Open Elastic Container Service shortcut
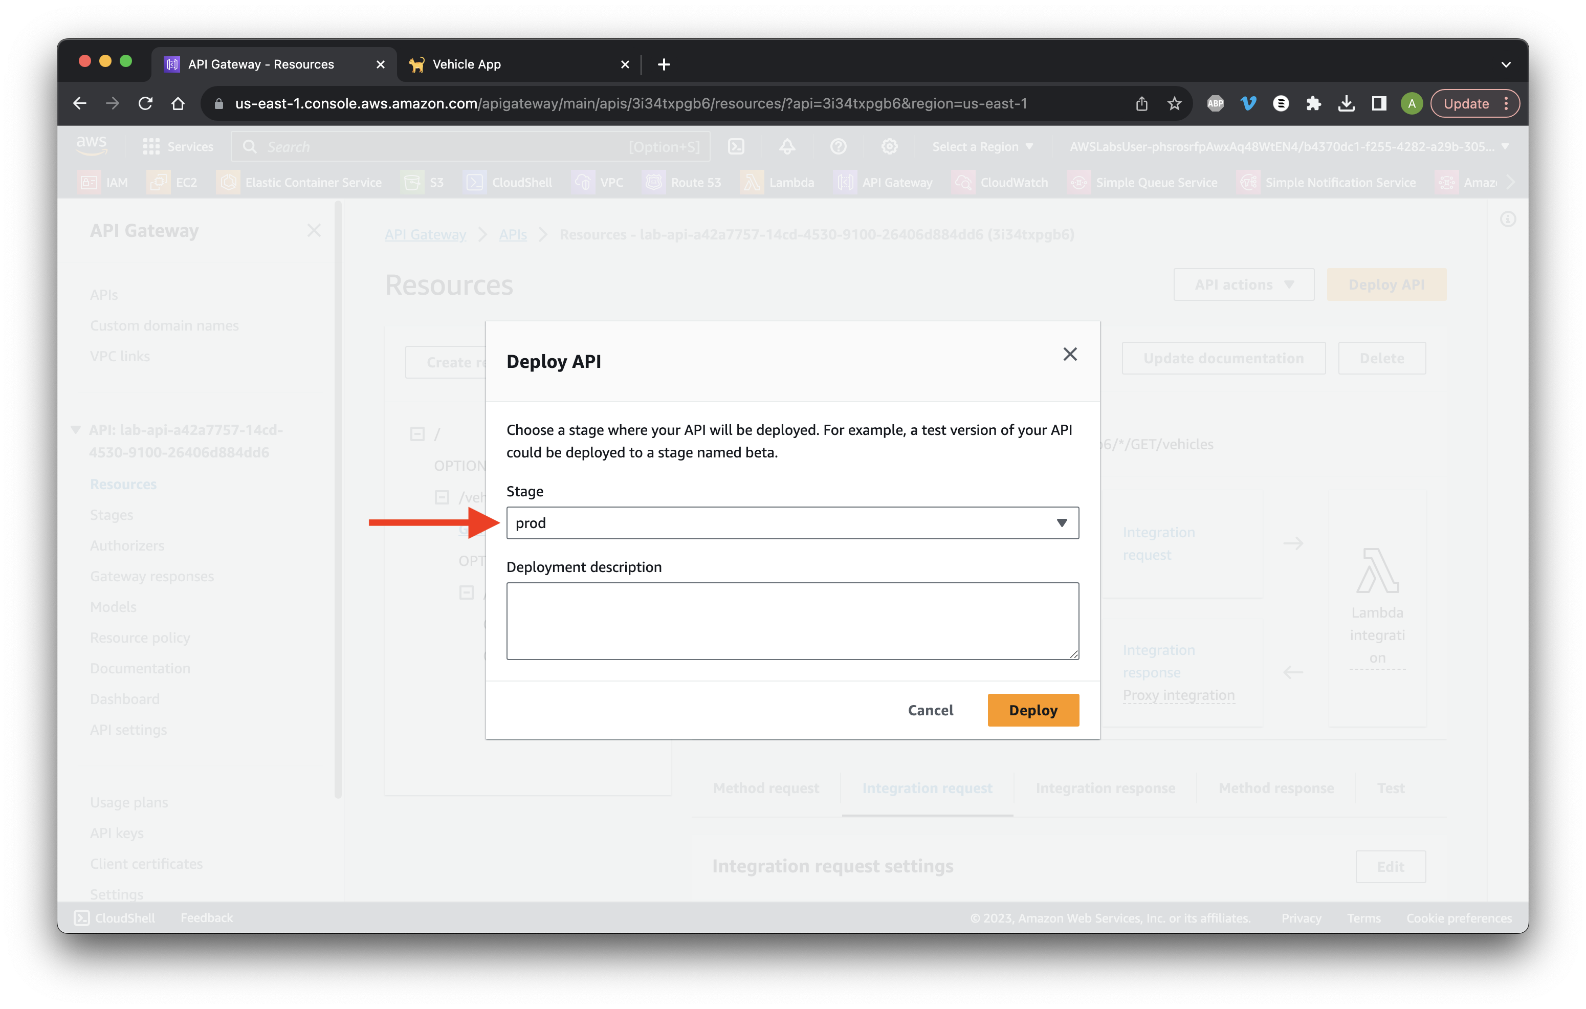 coord(299,182)
